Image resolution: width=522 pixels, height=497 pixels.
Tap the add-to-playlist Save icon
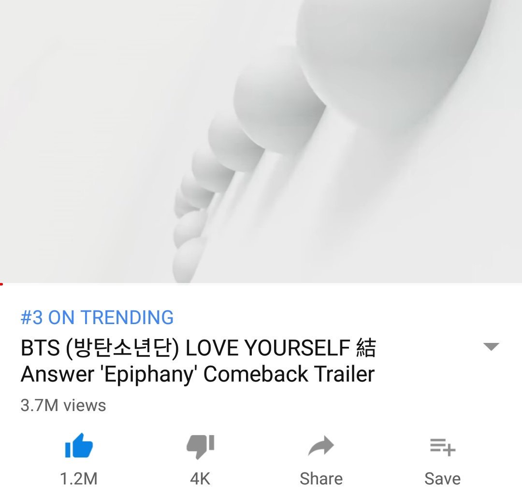point(442,447)
